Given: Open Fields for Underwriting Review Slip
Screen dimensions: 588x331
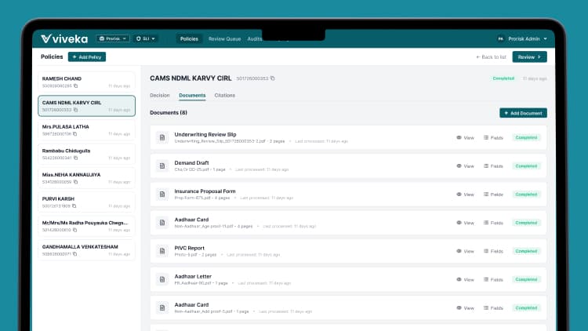Looking at the screenshot, I should point(493,138).
